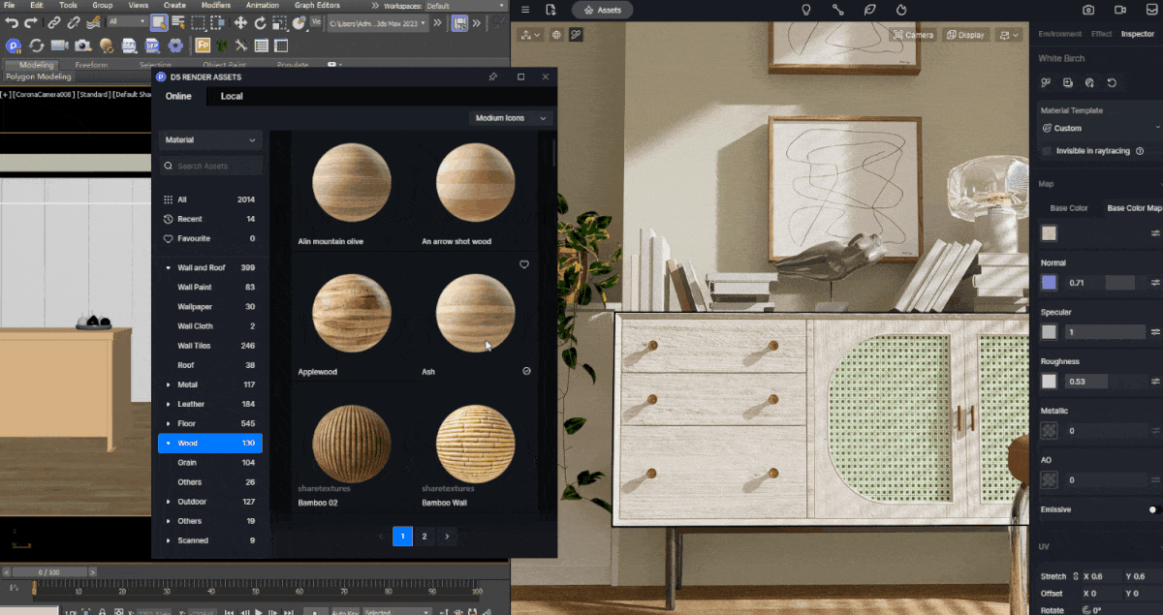The width and height of the screenshot is (1163, 615).
Task: Activate the Select and Rotate tool
Action: pos(261,22)
